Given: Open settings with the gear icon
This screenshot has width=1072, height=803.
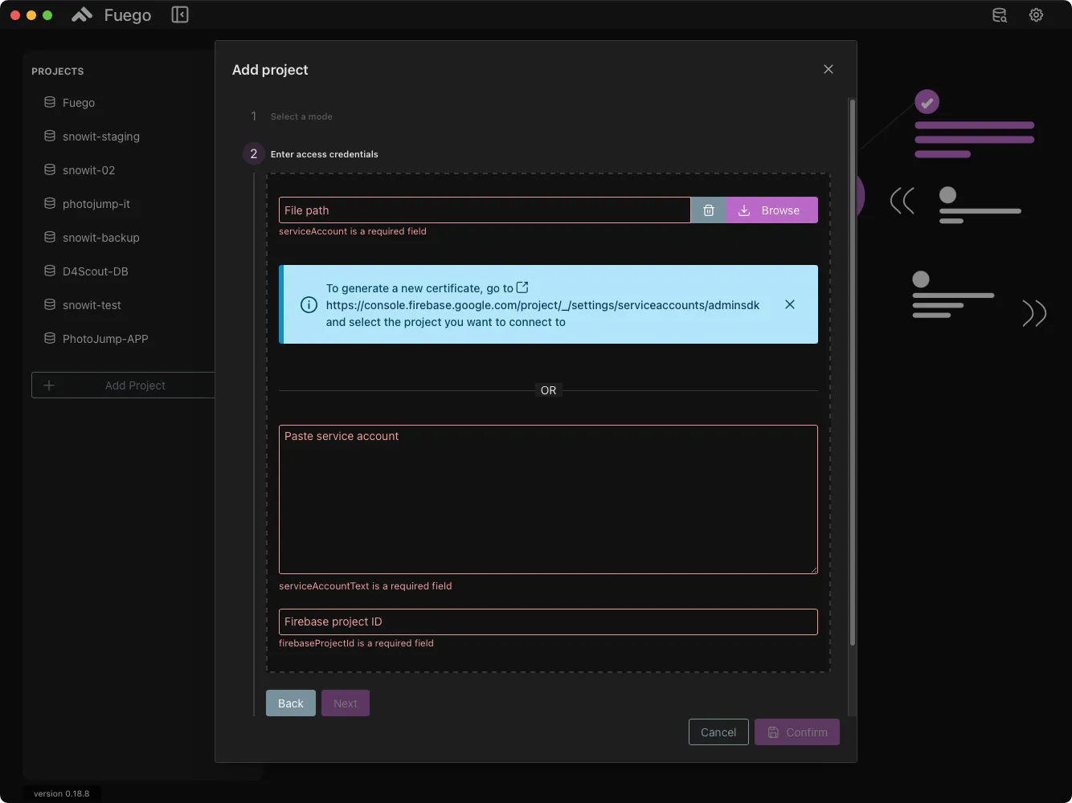Looking at the screenshot, I should [1036, 14].
